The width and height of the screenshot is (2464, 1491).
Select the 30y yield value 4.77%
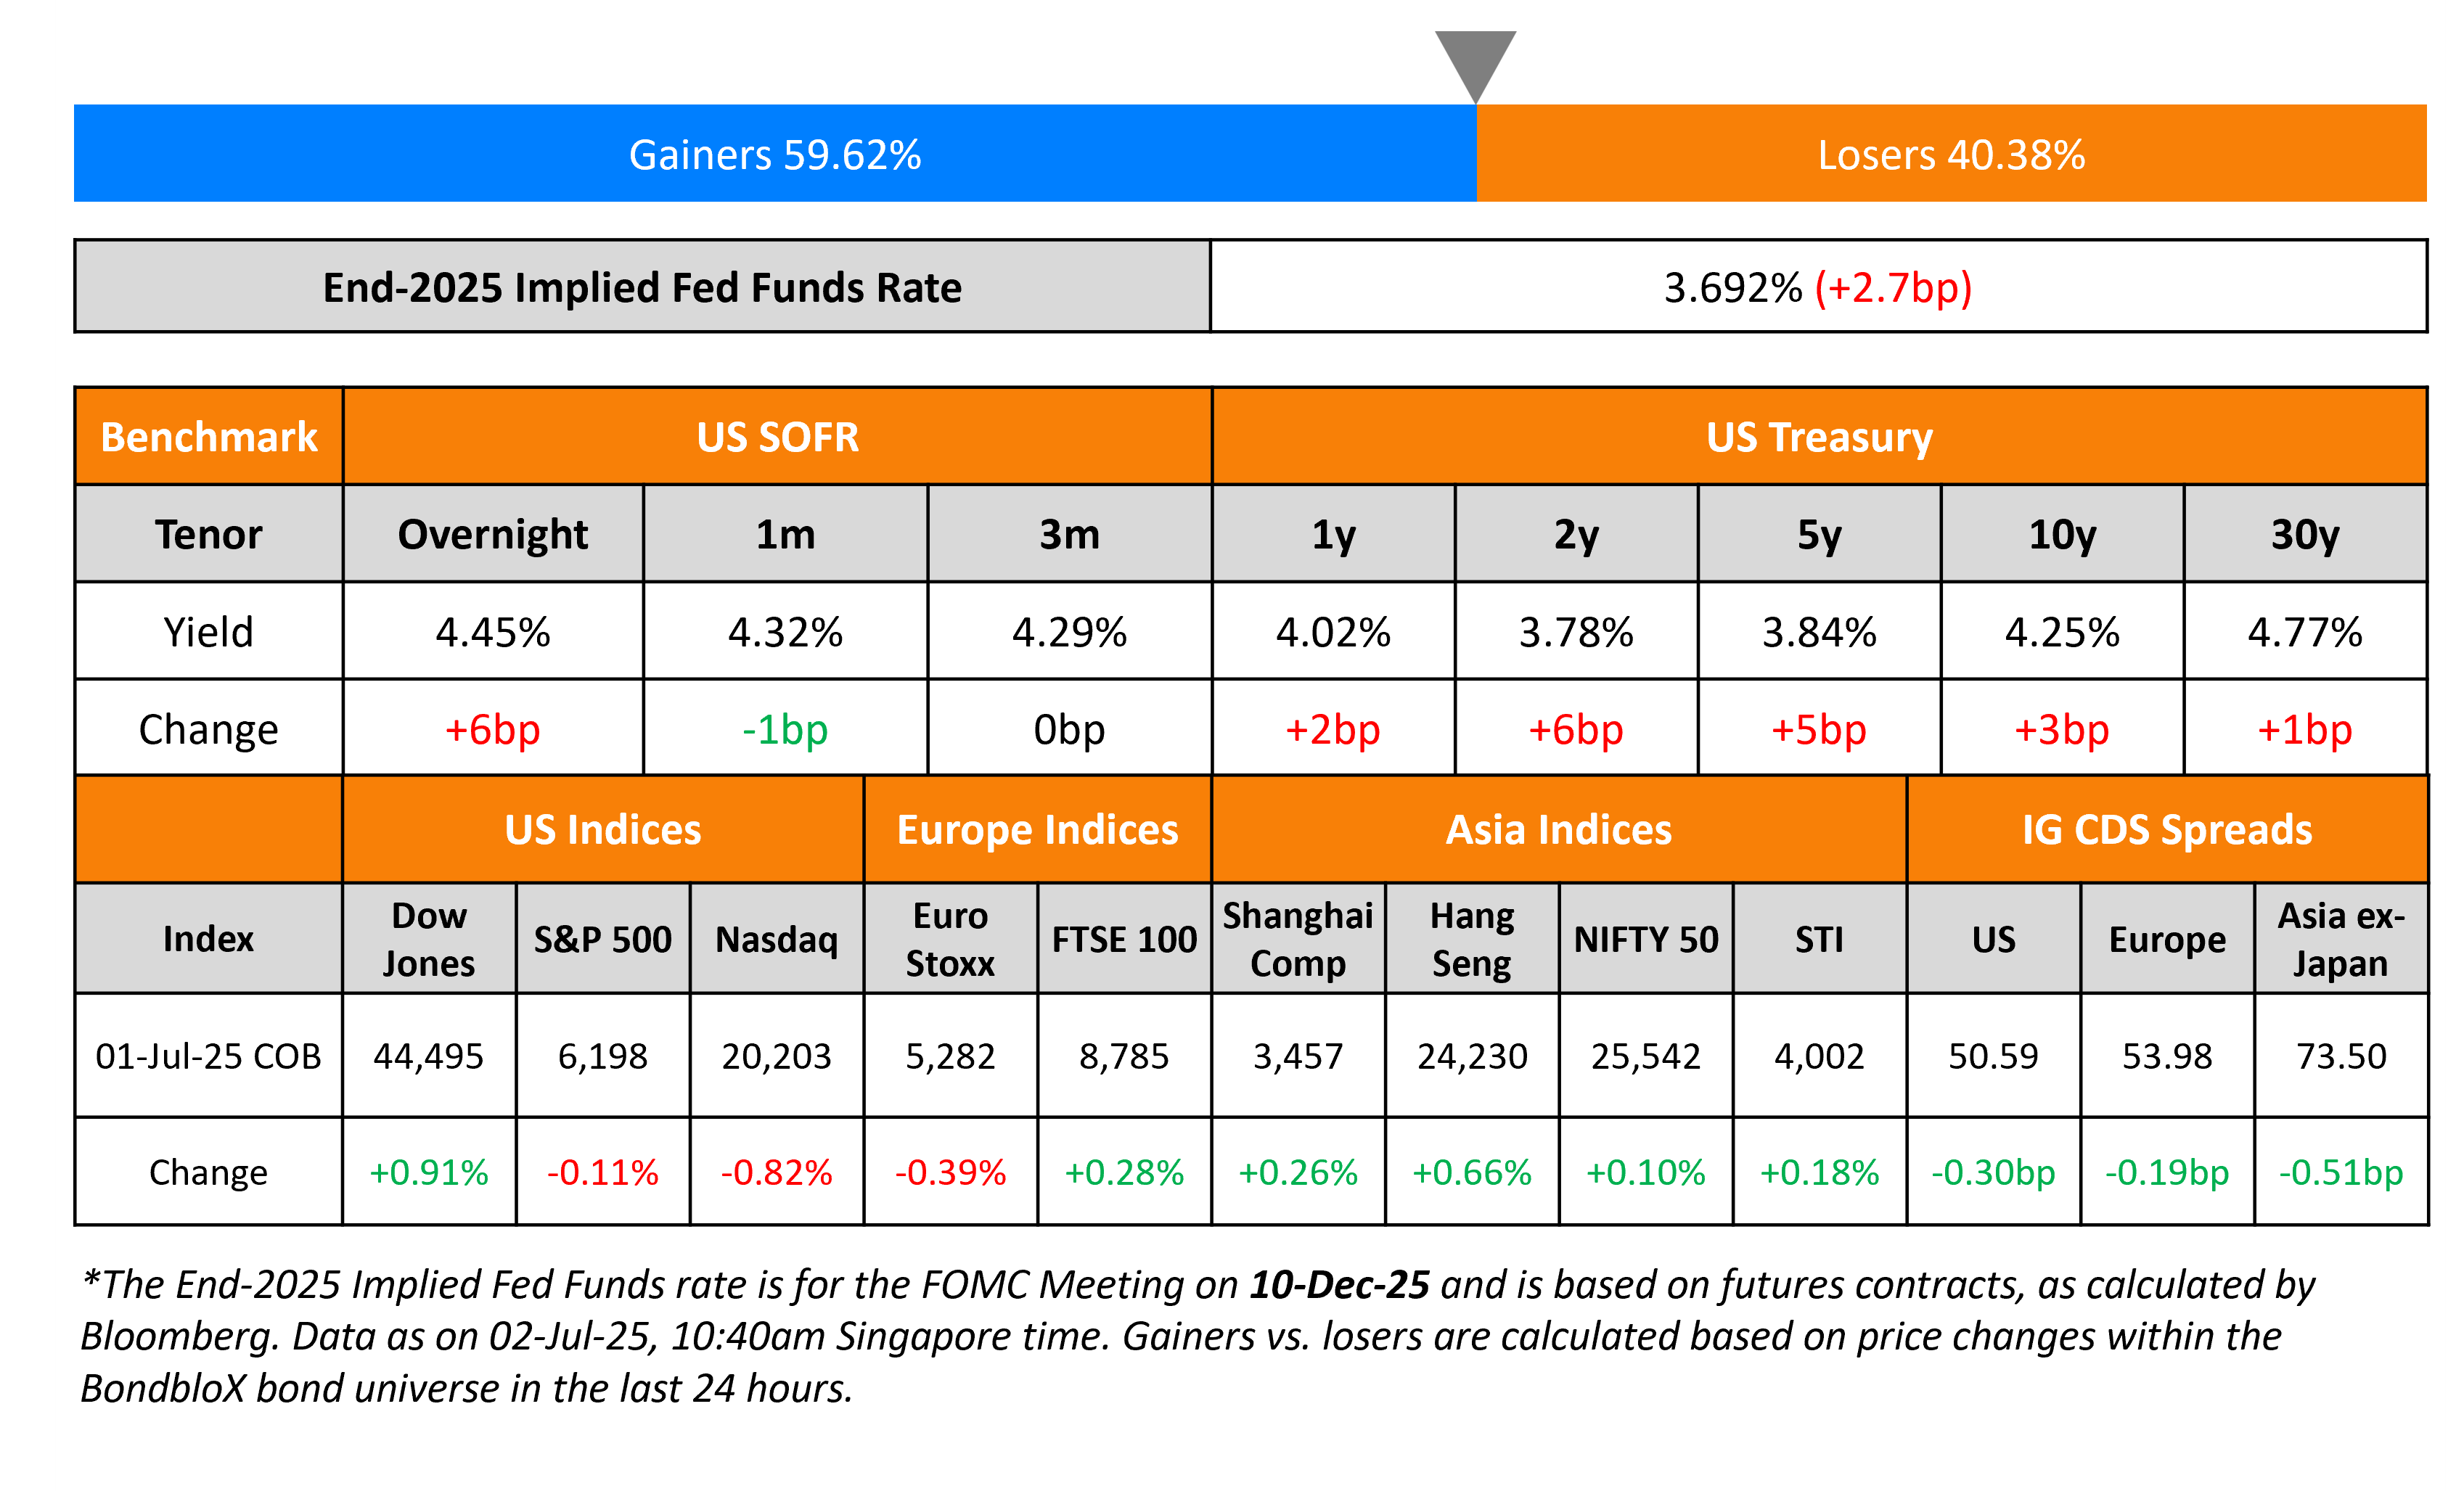click(2305, 632)
